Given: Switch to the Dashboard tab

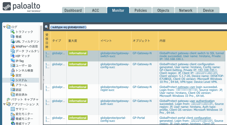Looking at the screenshot, I should pyautogui.click(x=73, y=10).
